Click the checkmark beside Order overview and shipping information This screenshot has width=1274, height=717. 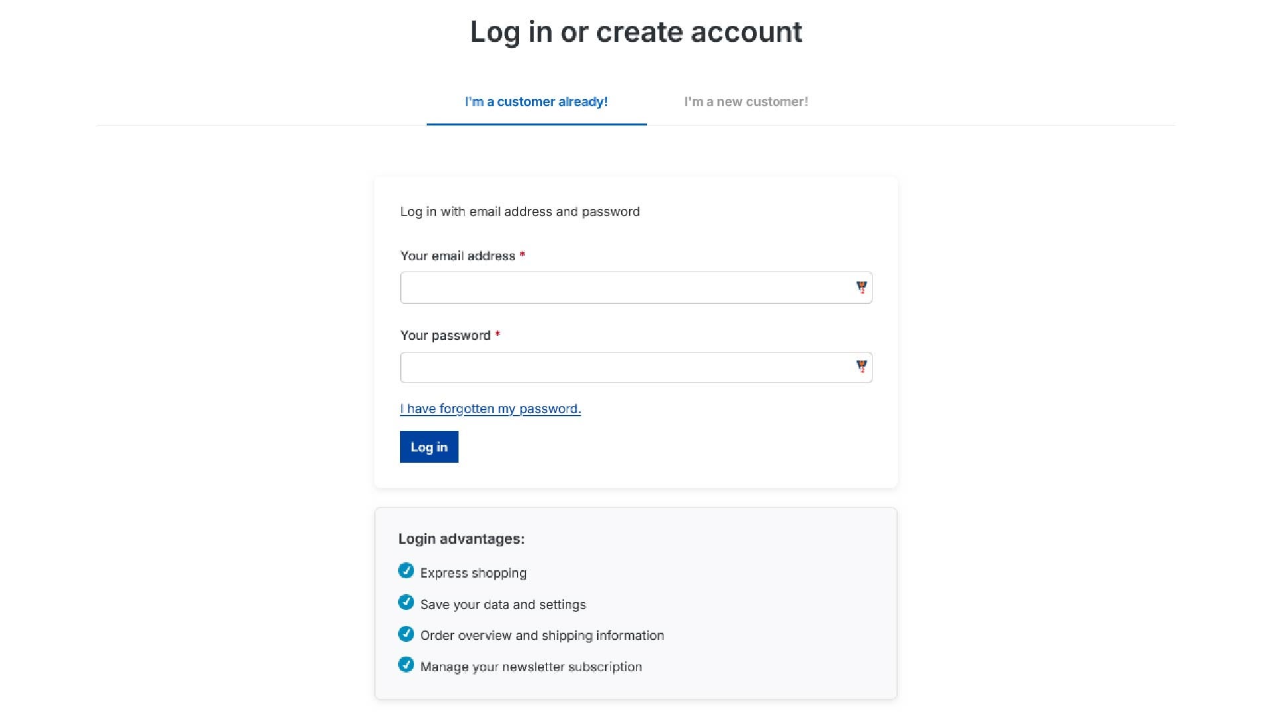click(406, 633)
